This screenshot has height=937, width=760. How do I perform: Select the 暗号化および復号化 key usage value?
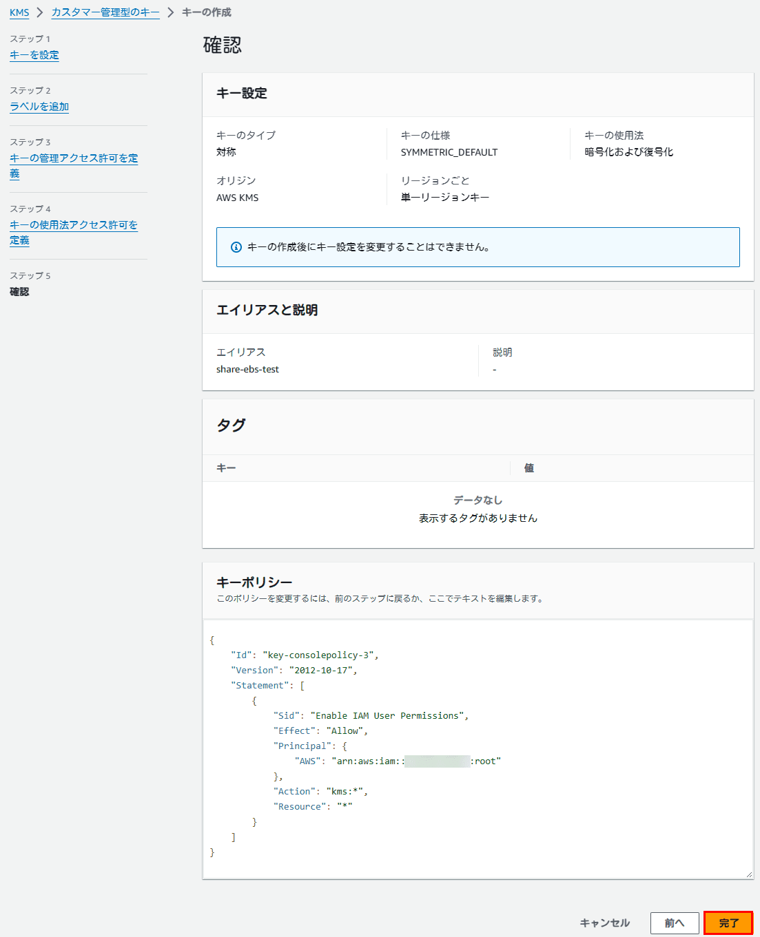point(629,152)
